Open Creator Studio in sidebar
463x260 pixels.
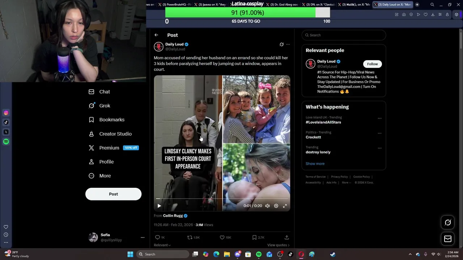[110, 134]
